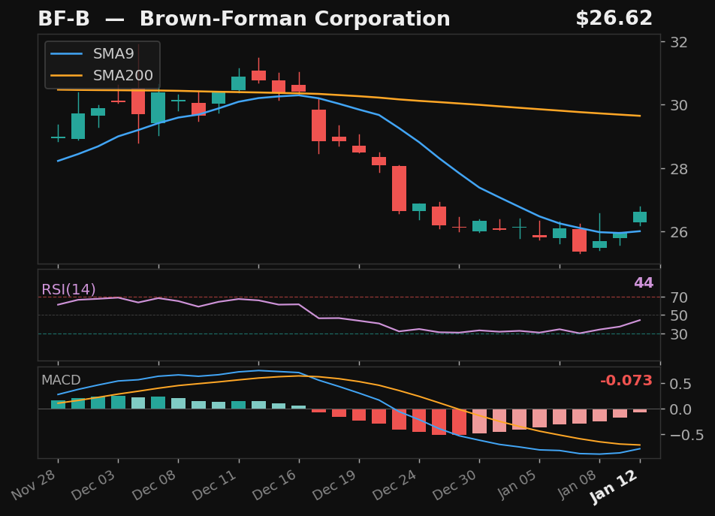Click the SMA200 legend entry

click(x=101, y=75)
